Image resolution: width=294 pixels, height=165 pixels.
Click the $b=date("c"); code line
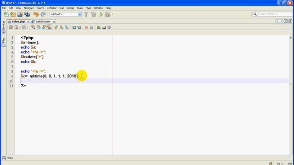coord(33,57)
